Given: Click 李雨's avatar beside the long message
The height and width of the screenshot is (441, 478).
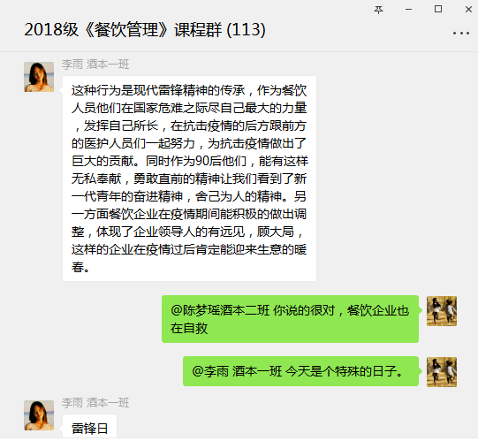Looking at the screenshot, I should click(39, 77).
